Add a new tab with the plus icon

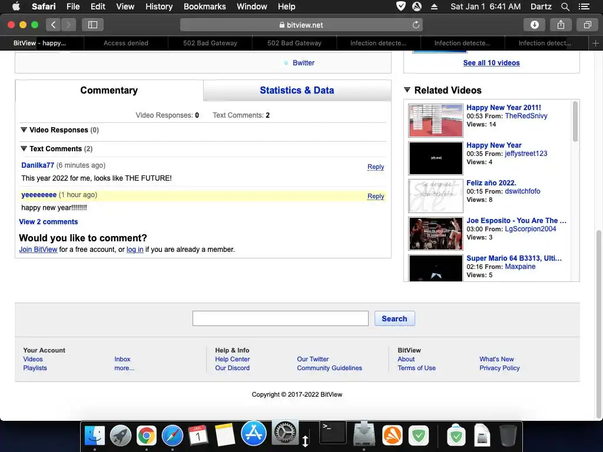pos(595,44)
